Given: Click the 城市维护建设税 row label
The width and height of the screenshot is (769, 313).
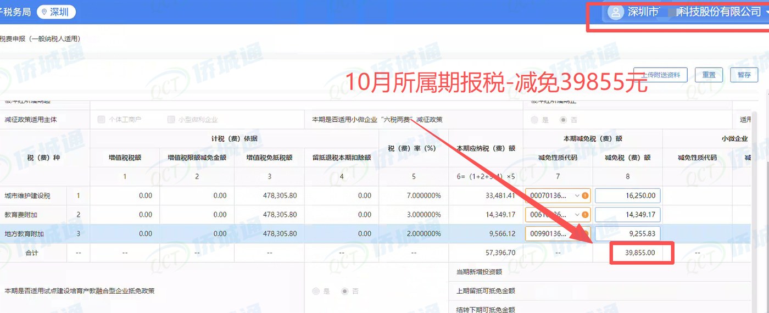Looking at the screenshot, I should [x=27, y=195].
